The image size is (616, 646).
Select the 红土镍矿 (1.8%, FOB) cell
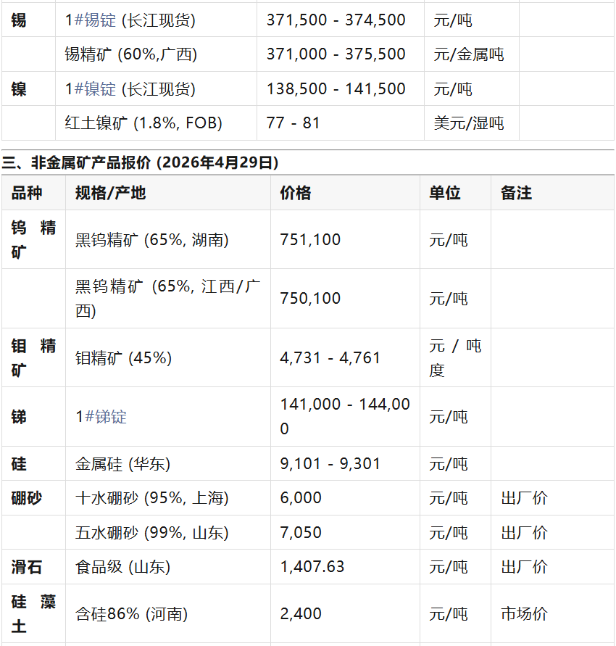coord(143,123)
